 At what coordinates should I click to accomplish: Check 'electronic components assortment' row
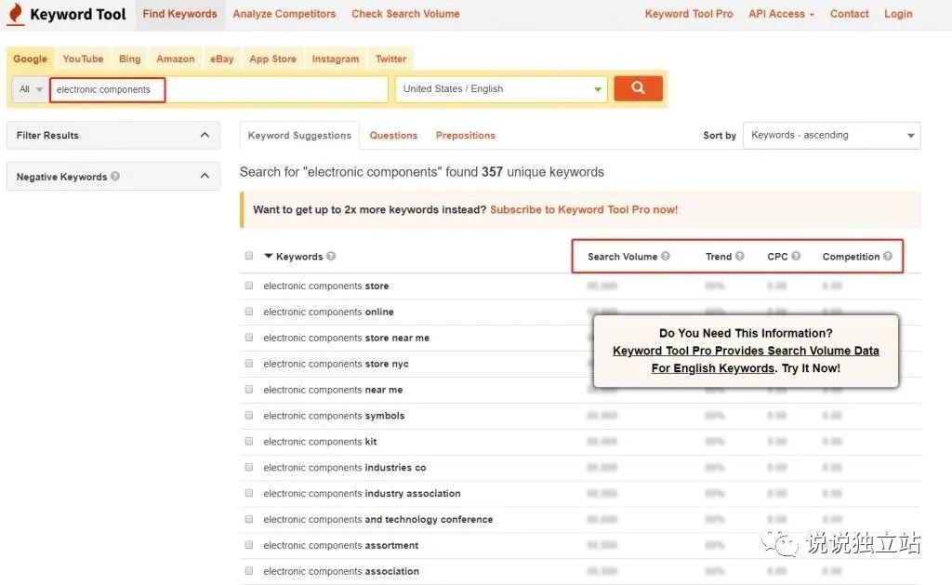coord(249,545)
